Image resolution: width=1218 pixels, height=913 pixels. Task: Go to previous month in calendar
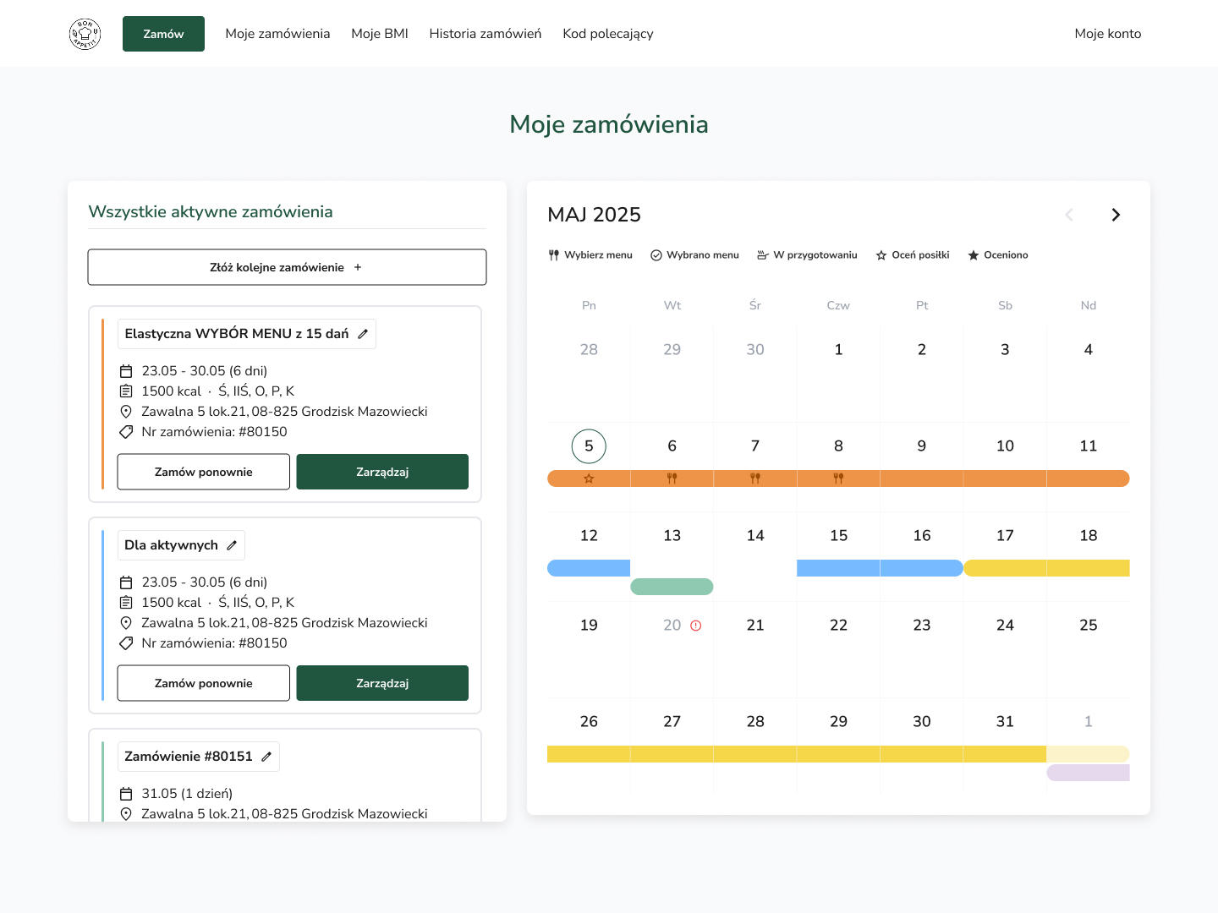click(1069, 215)
